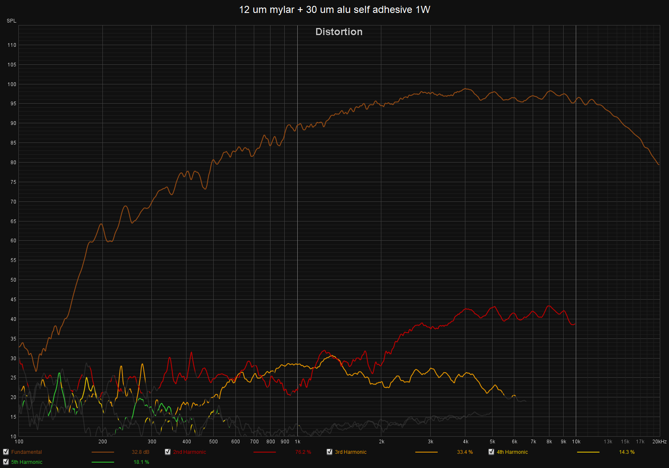The image size is (669, 468).
Task: Click the 3rd Harmonic legend label
Action: (350, 452)
